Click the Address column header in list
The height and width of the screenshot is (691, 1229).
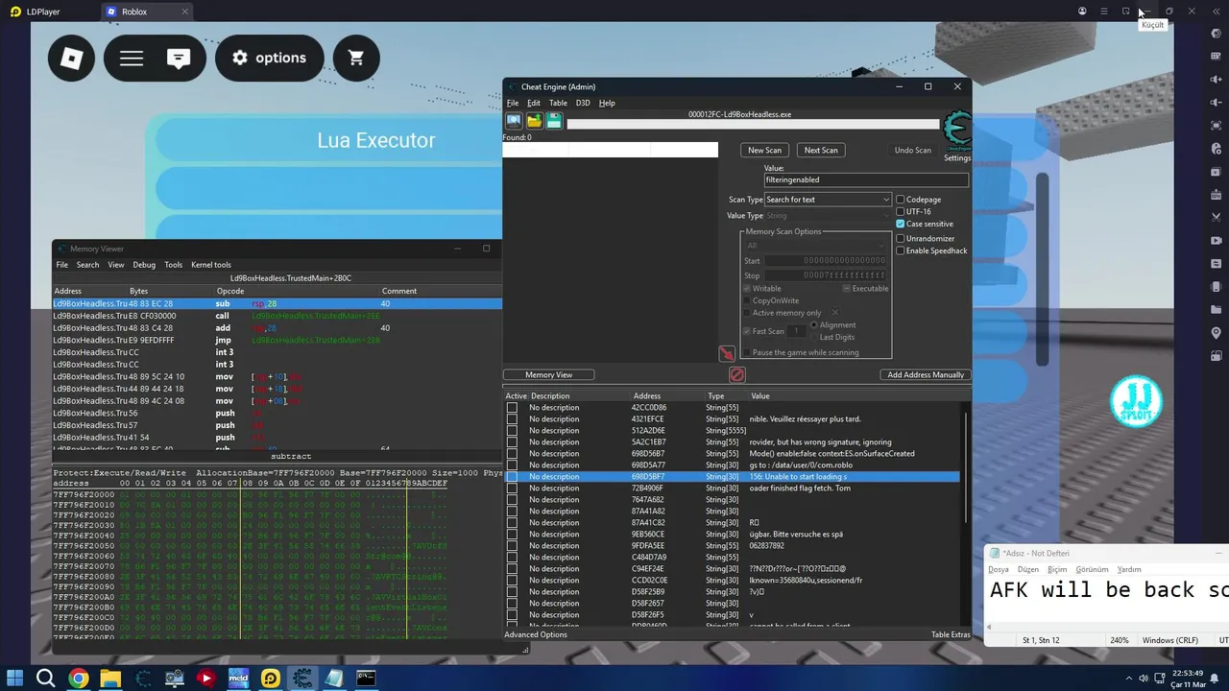pos(647,395)
